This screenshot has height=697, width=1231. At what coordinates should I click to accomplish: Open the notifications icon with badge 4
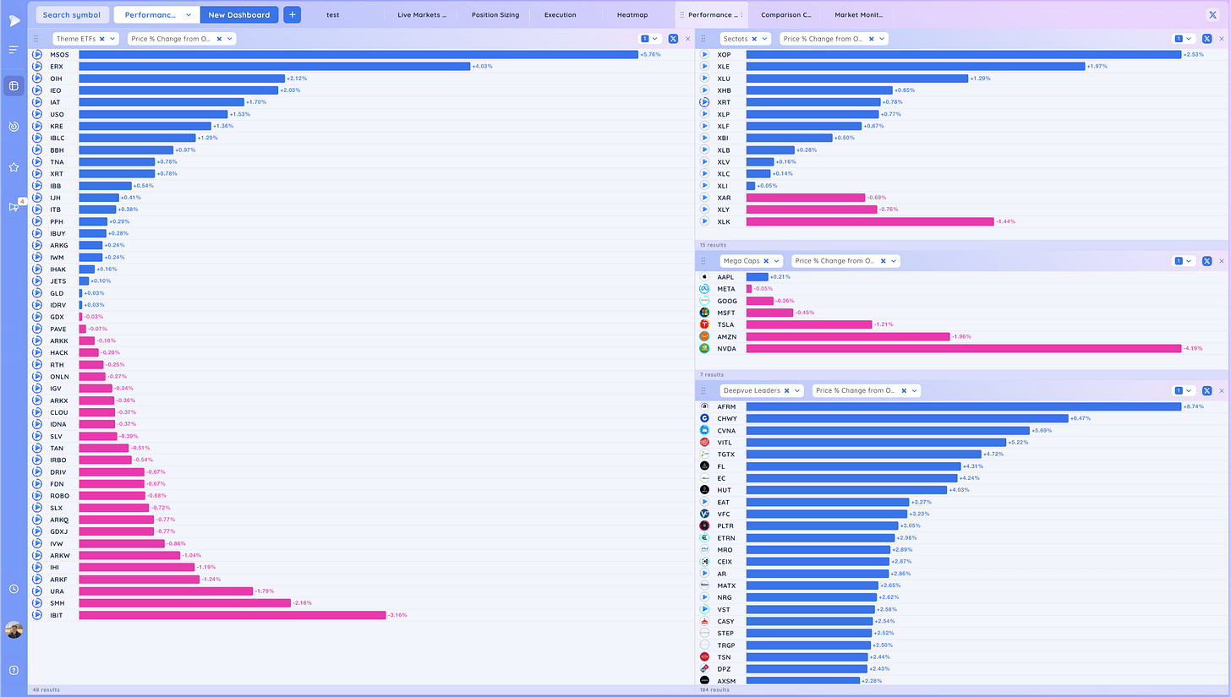point(14,207)
